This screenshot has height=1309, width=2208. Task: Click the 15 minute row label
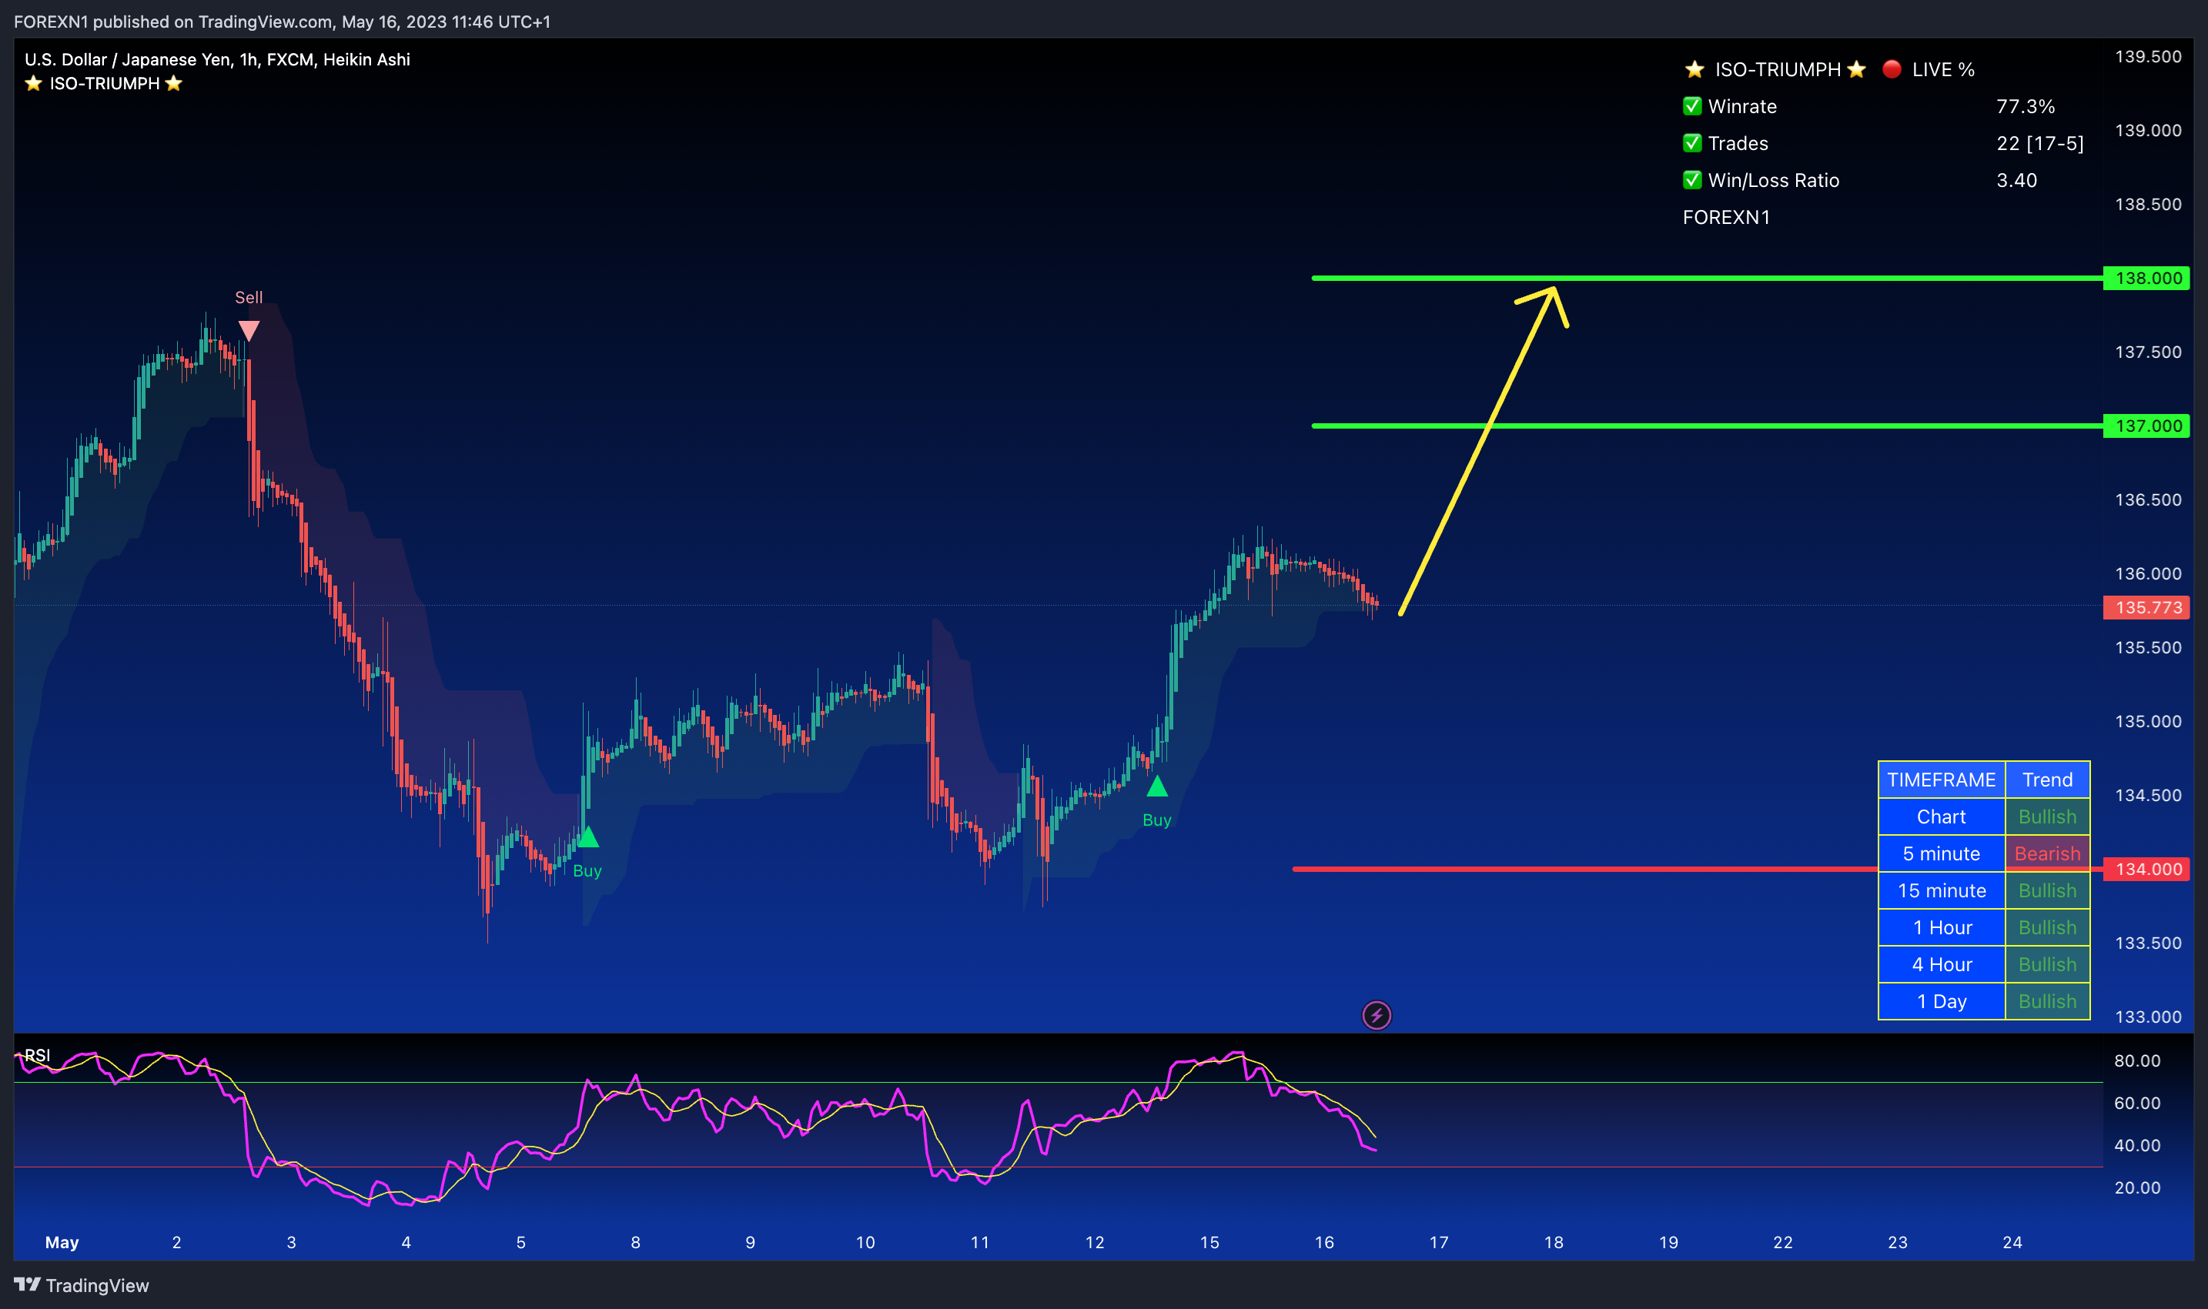[x=1942, y=891]
